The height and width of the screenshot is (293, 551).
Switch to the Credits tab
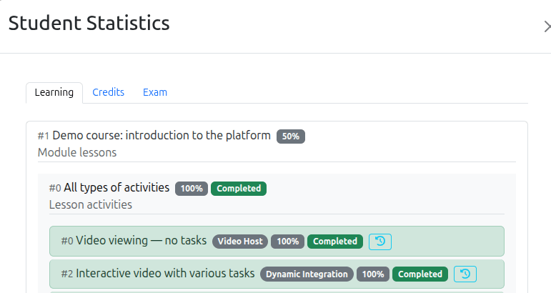(x=108, y=92)
